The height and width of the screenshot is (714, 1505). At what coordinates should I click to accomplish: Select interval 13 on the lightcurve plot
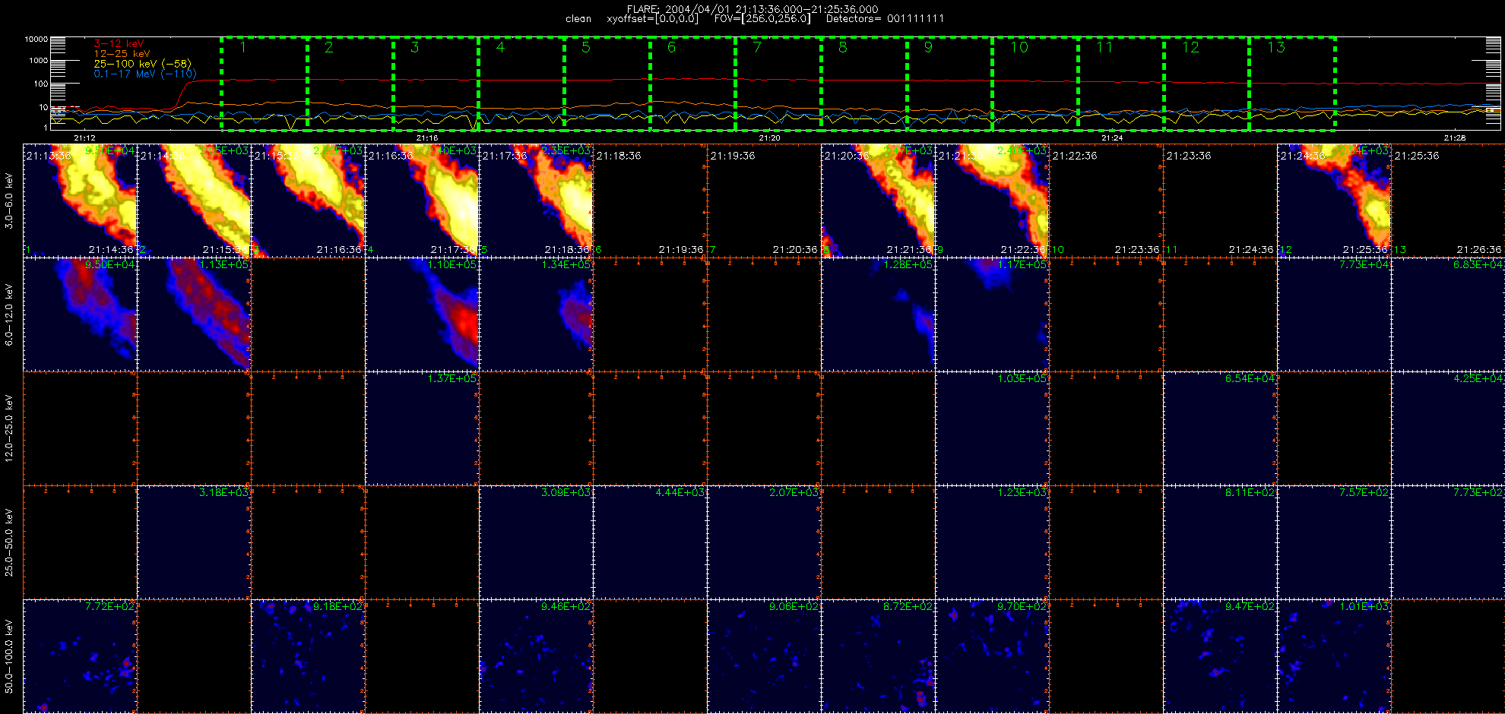point(1292,84)
